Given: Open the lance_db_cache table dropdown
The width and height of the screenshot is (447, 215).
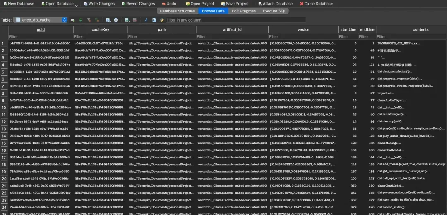Looking at the screenshot, I should (40, 20).
